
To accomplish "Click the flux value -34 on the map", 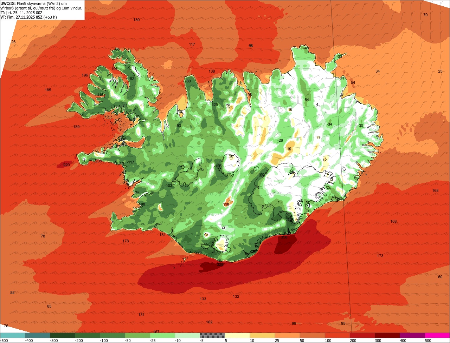I will coord(329,124).
